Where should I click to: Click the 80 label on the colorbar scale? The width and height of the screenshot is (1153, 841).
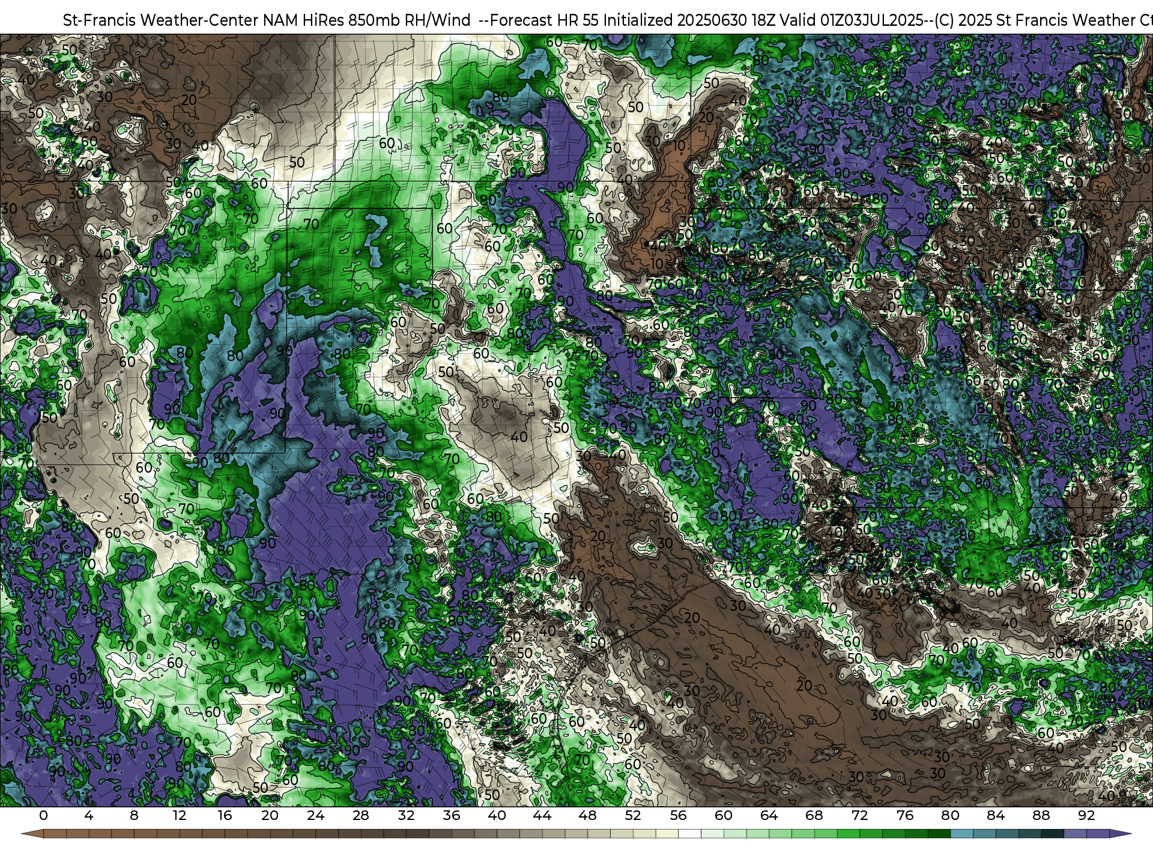950,815
